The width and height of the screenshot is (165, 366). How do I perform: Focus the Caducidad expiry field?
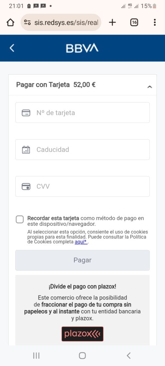pyautogui.click(x=82, y=150)
